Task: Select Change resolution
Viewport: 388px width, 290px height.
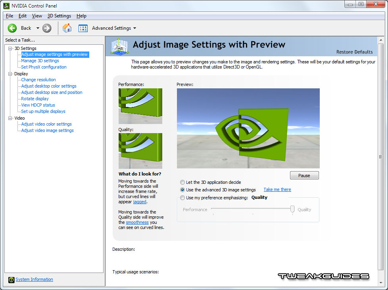Action: 38,80
